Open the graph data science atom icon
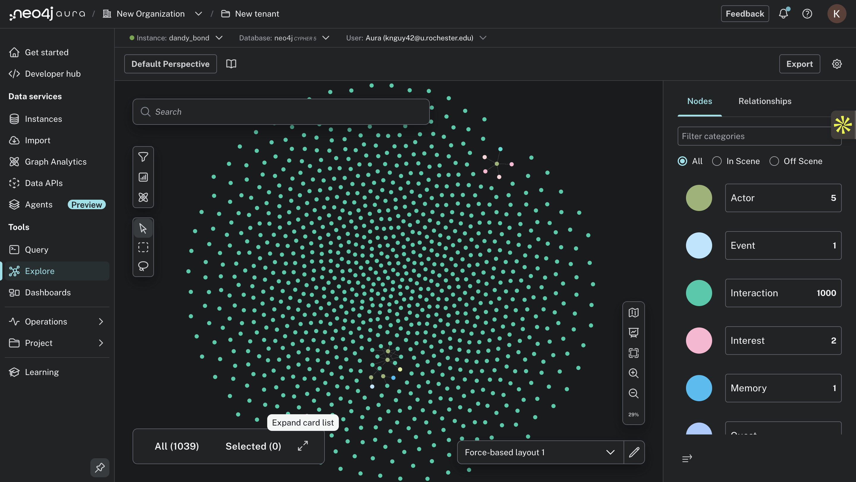Image resolution: width=856 pixels, height=482 pixels. point(143,197)
